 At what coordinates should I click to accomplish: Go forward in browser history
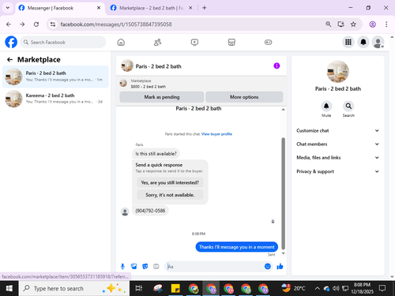(x=22, y=24)
